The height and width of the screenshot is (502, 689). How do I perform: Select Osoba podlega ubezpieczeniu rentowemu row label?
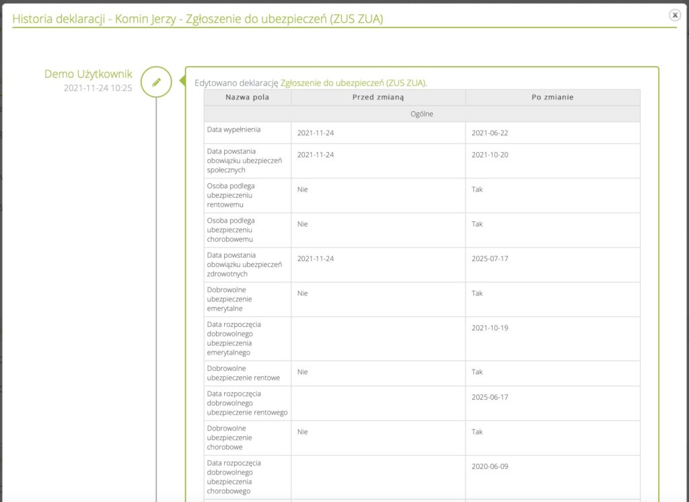[x=231, y=195]
